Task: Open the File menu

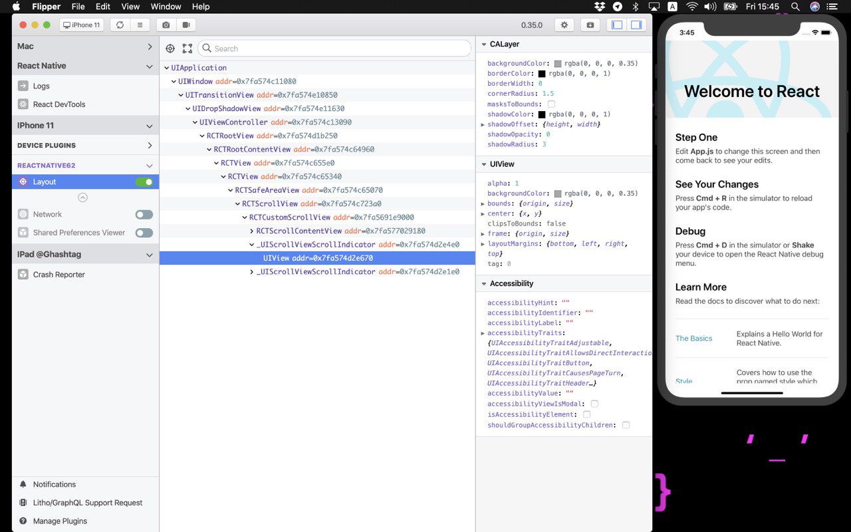Action: pyautogui.click(x=78, y=7)
